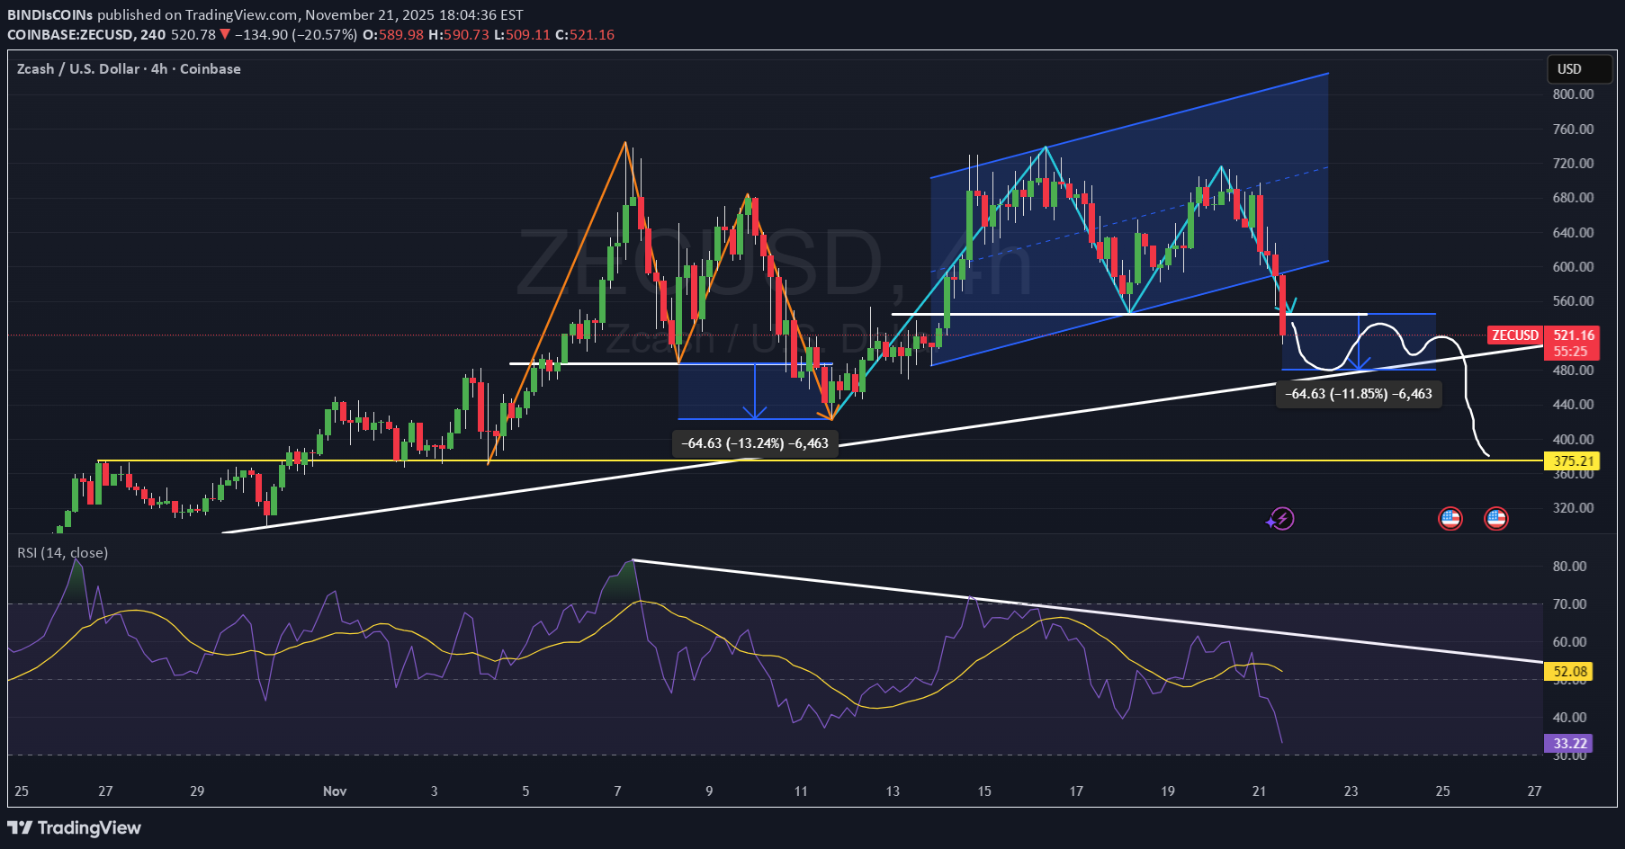Click the yellow 52.08 RSI average label

pos(1569,672)
